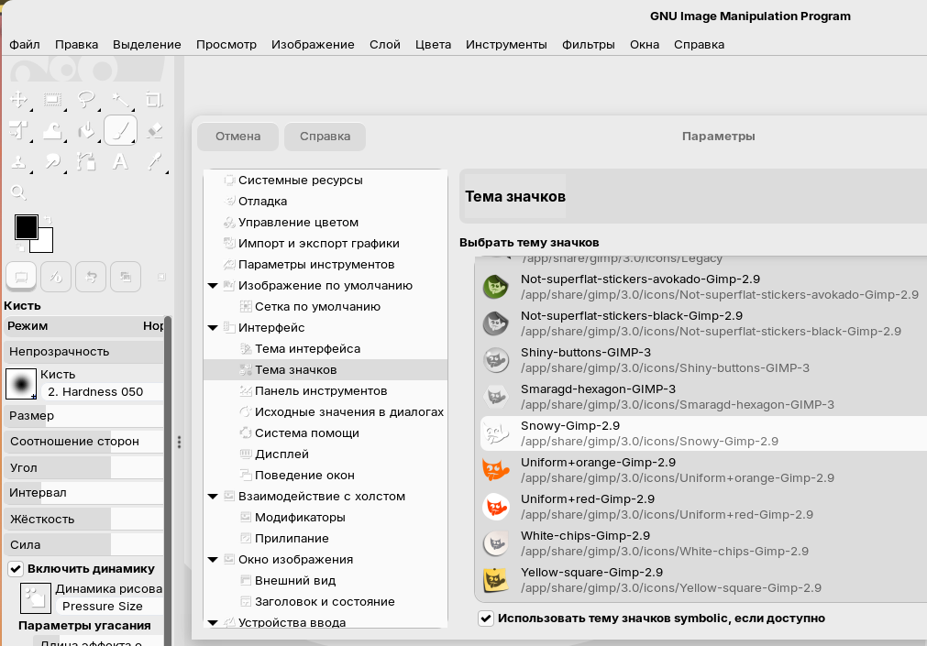The width and height of the screenshot is (927, 646).
Task: Click the Yellow-square theme icon
Action: 496,580
